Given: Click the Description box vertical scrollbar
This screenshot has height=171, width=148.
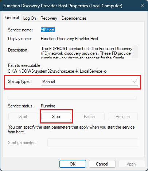Looking at the screenshot, I should click(x=135, y=52).
